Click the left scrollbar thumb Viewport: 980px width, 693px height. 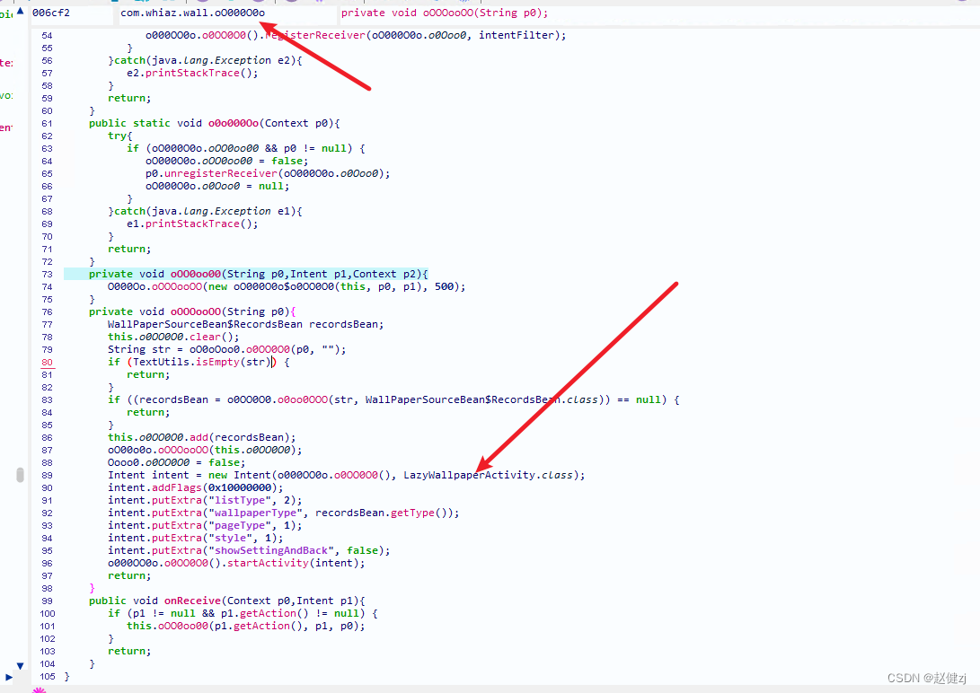(20, 475)
